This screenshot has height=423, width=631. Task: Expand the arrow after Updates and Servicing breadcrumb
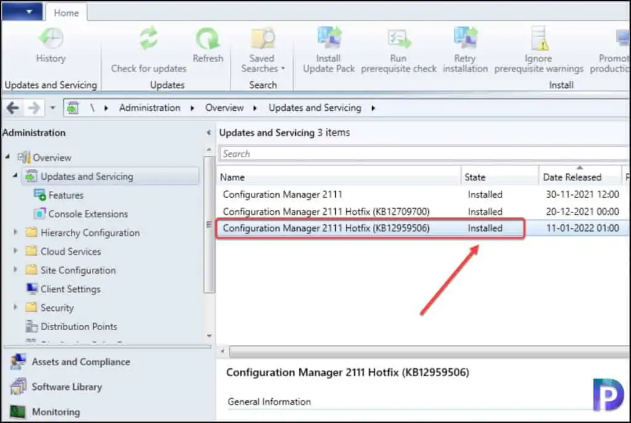373,108
